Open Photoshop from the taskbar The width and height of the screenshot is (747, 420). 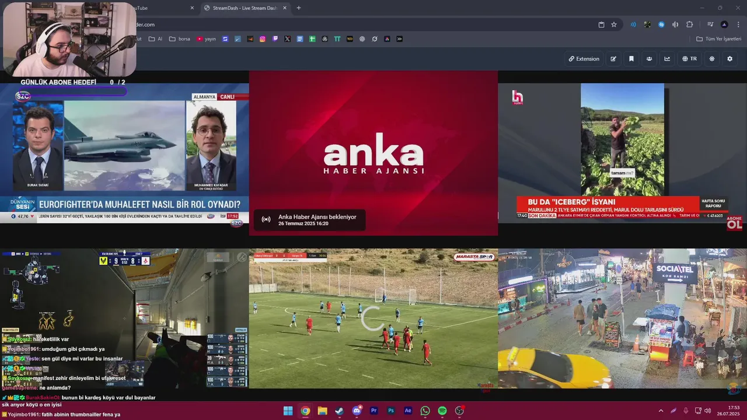point(391,411)
